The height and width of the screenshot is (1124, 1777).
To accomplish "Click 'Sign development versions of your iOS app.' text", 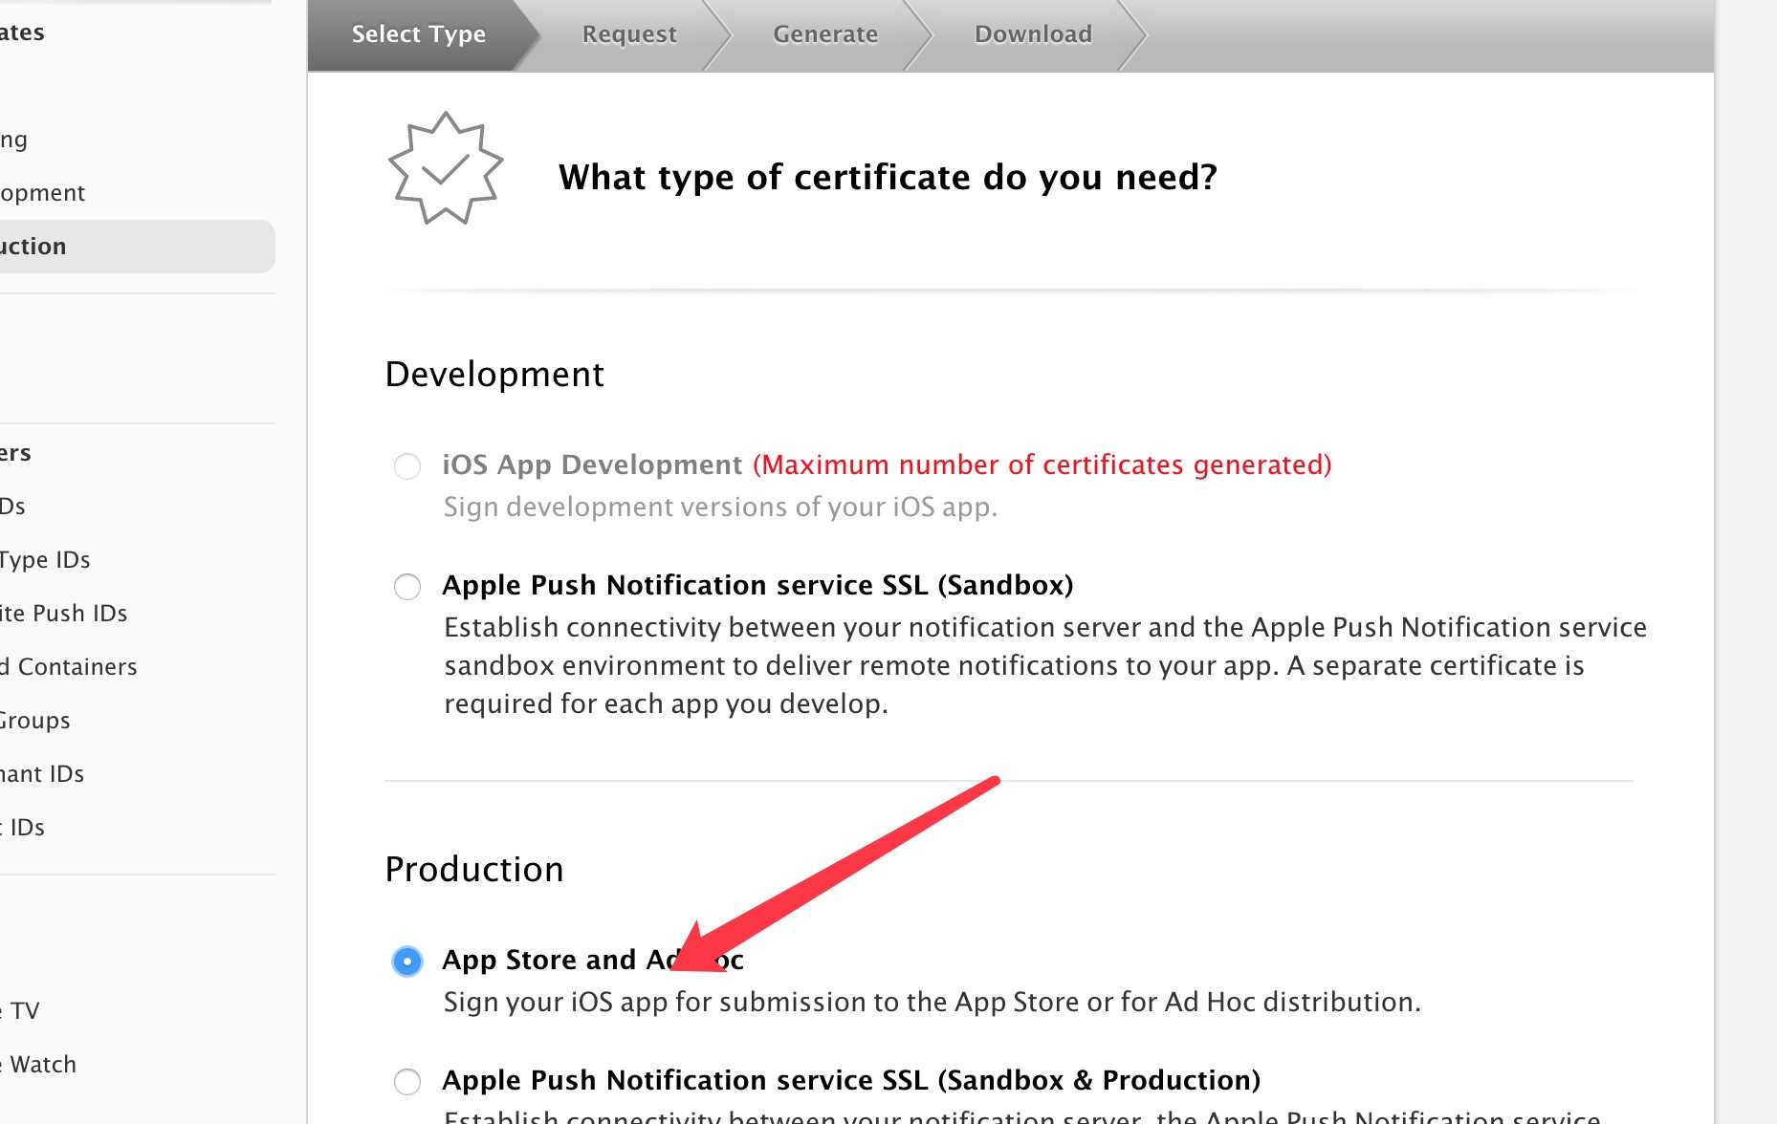I will (720, 508).
